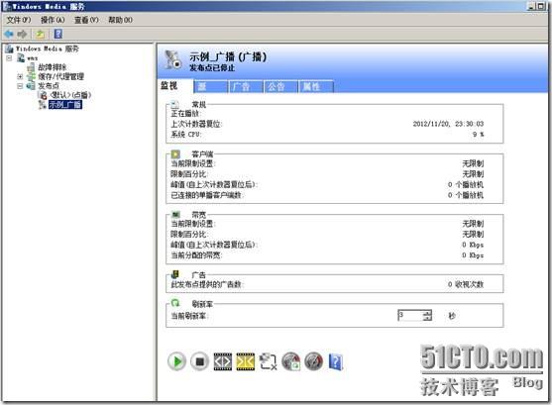Open performance monitor gauge icon
Image resolution: width=552 pixels, height=405 pixels.
coord(314,361)
